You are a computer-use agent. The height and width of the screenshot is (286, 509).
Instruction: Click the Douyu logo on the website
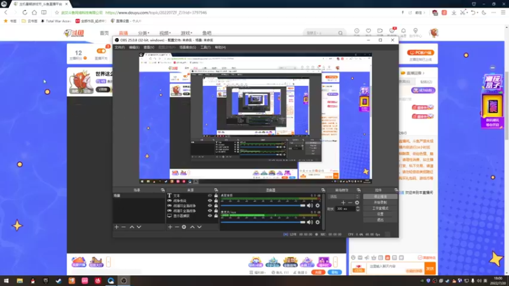(74, 33)
